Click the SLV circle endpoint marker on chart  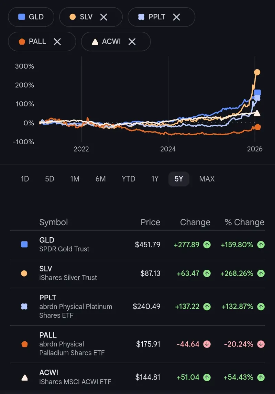256,72
